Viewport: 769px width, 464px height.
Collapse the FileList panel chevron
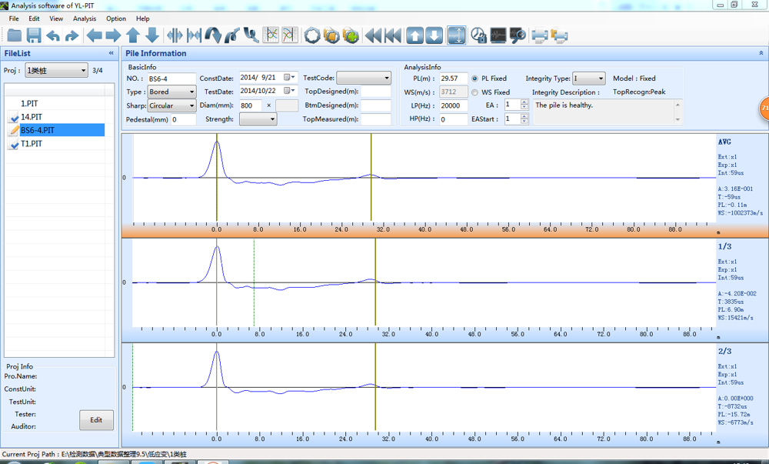[x=112, y=53]
